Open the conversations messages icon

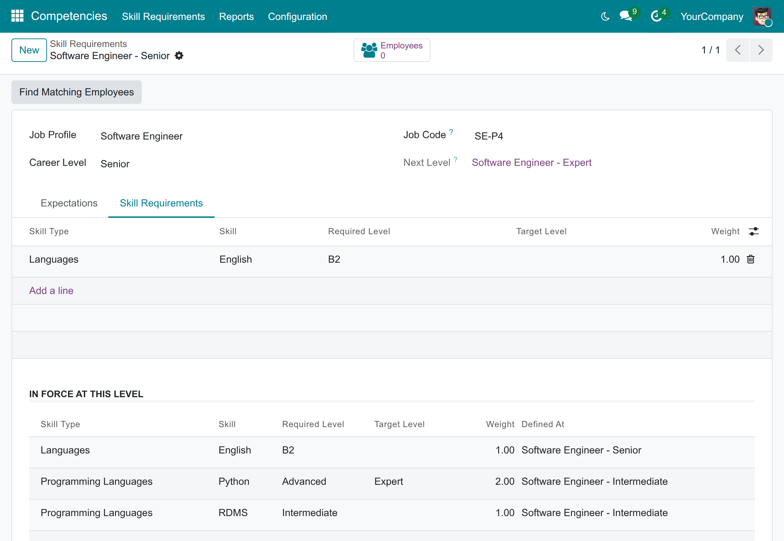pyautogui.click(x=626, y=16)
